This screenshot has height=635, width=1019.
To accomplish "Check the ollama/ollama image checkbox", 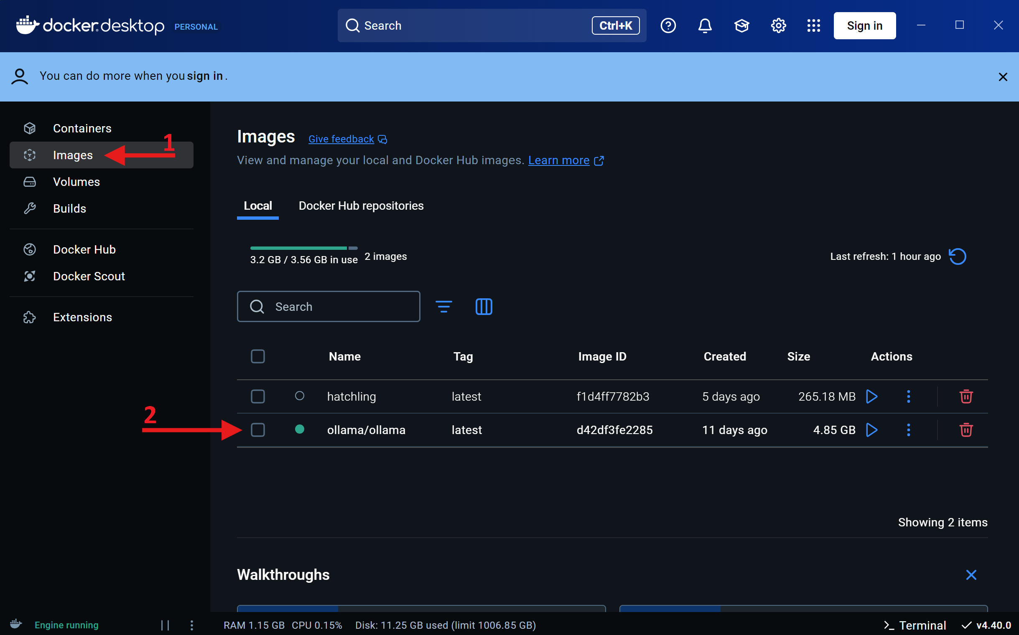I will coord(257,430).
